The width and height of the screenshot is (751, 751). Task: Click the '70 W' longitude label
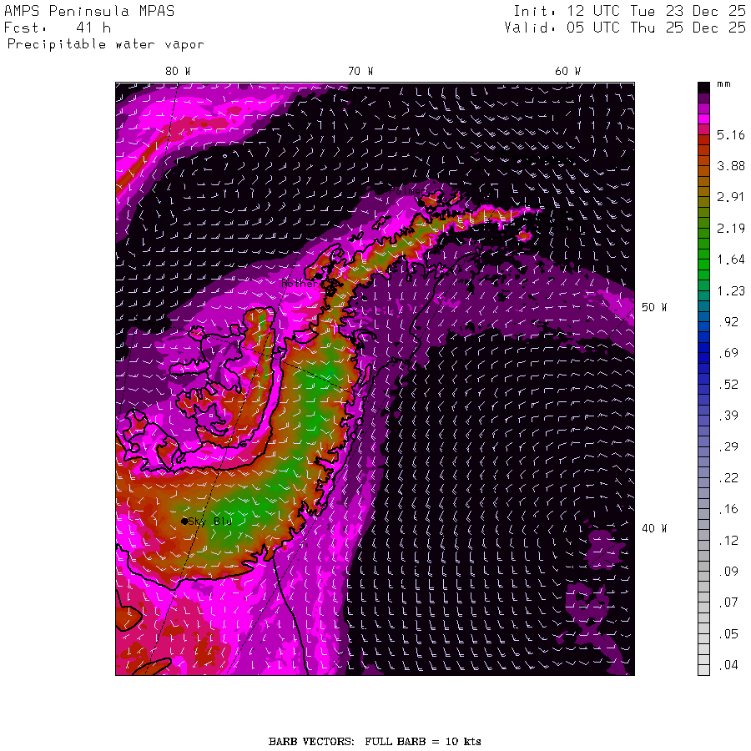point(360,72)
